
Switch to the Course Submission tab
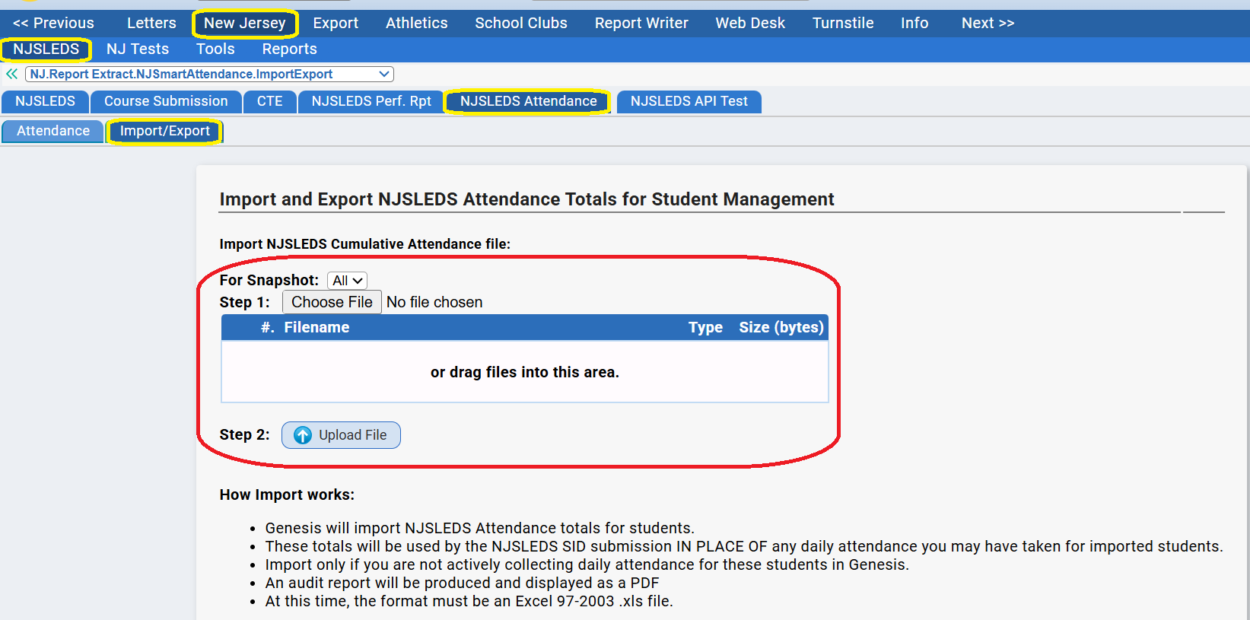[x=166, y=101]
